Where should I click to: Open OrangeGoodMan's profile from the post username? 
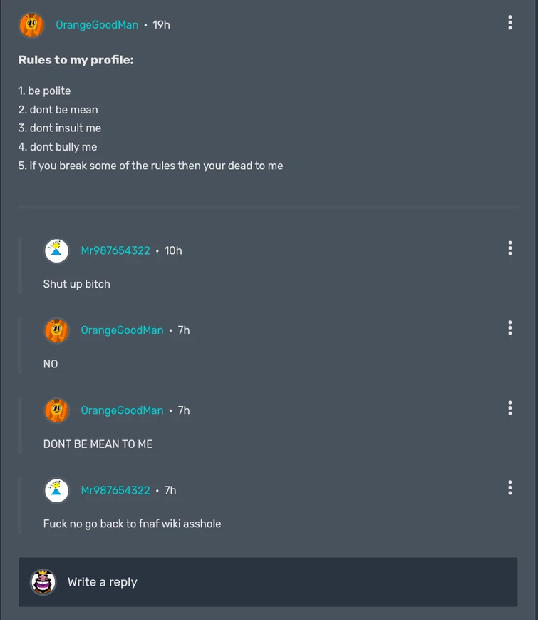(x=97, y=24)
